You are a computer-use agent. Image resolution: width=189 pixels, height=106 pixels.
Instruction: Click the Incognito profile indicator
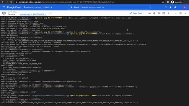[x=177, y=2]
